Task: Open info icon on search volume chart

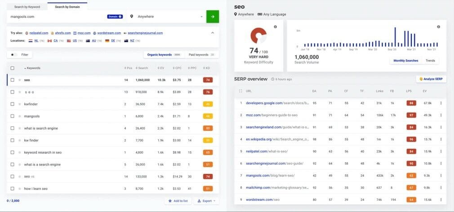Action: click(x=438, y=27)
